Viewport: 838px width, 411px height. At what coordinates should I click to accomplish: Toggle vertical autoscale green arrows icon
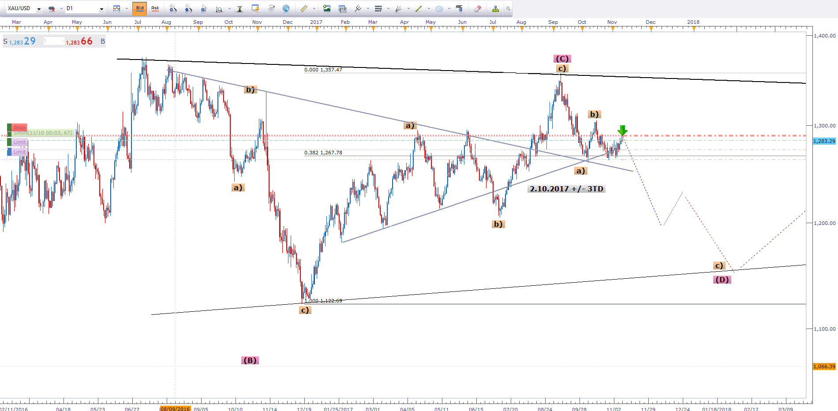[x=239, y=8]
